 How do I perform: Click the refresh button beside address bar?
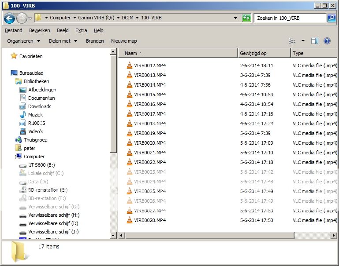click(247, 18)
